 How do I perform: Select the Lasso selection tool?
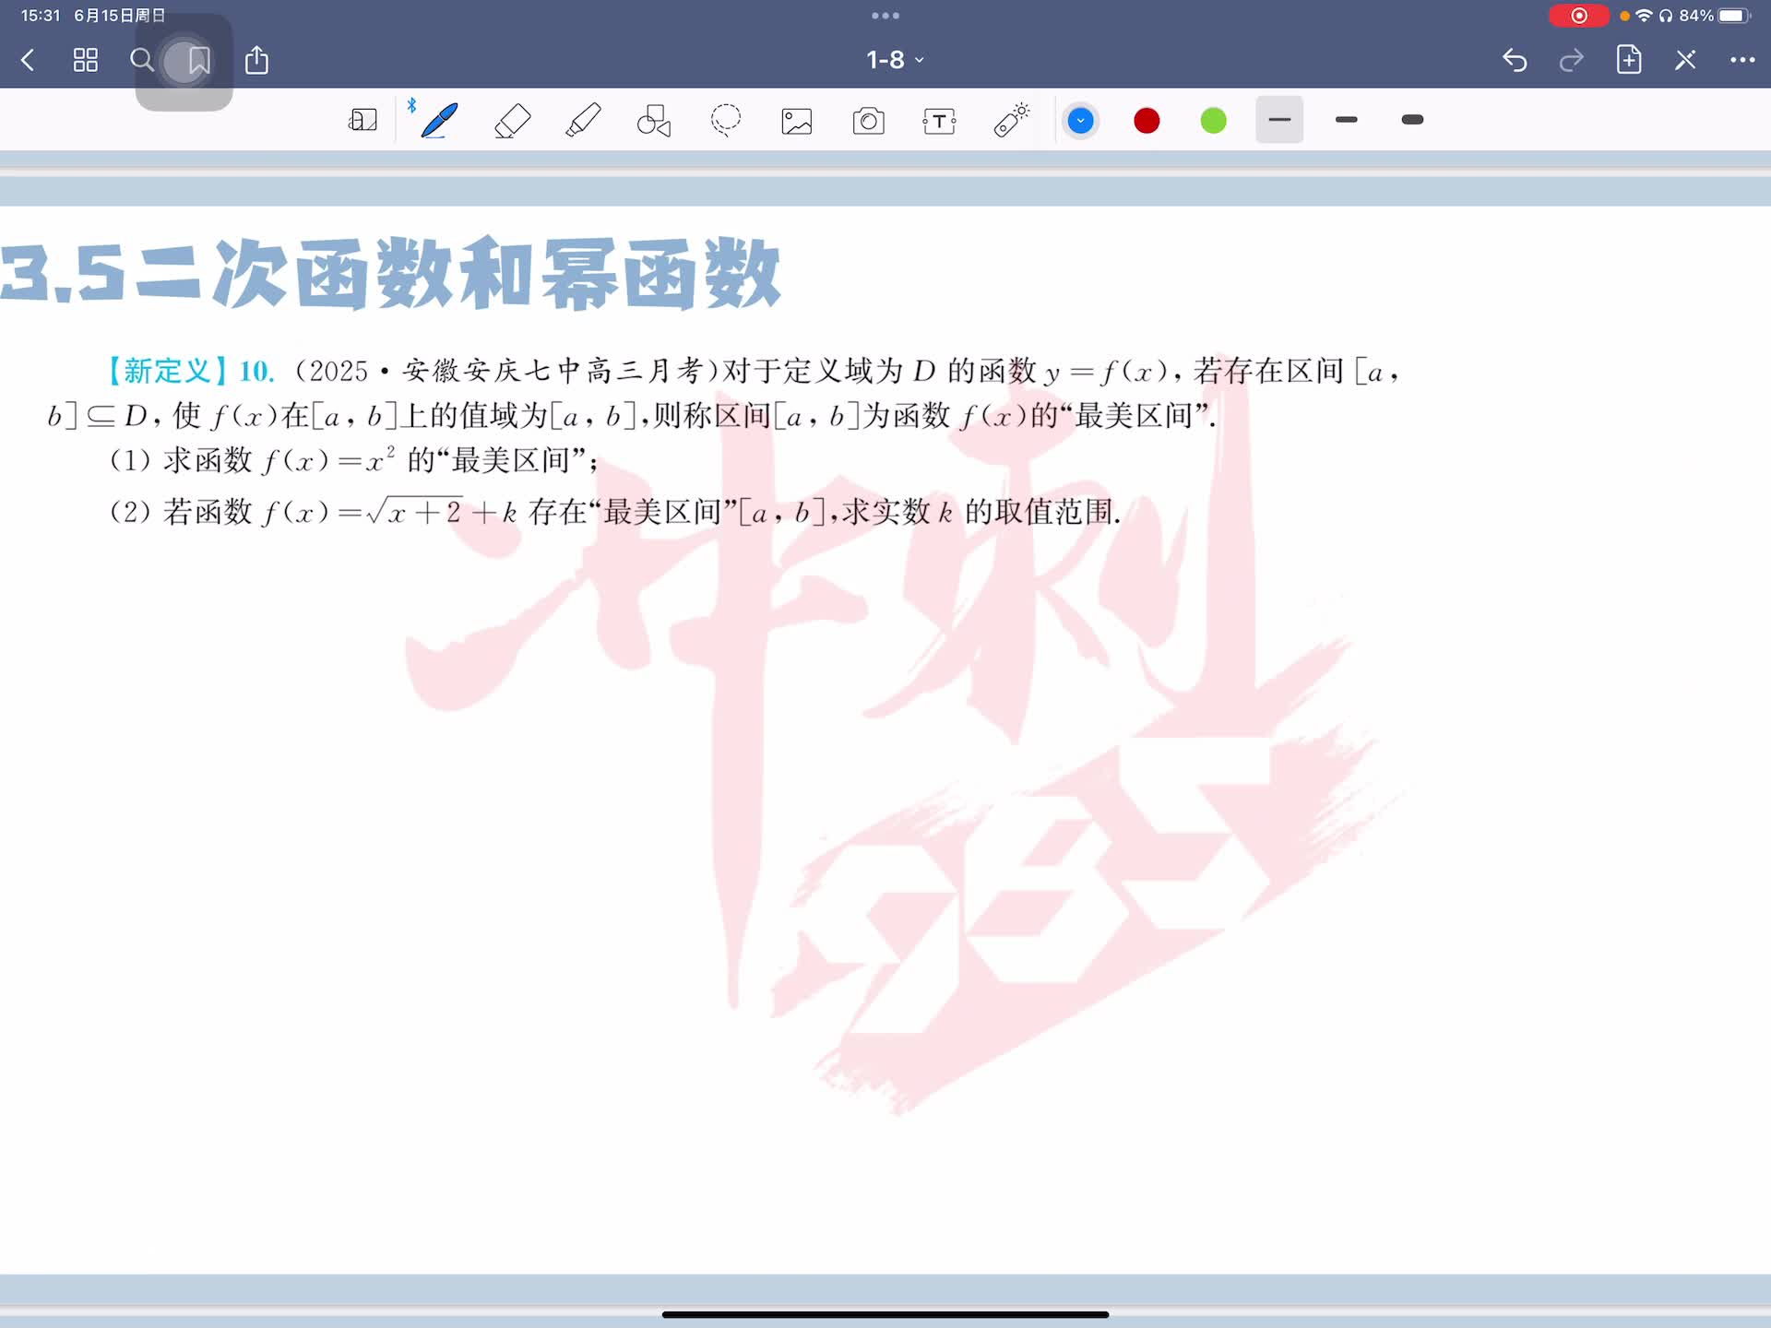click(726, 121)
